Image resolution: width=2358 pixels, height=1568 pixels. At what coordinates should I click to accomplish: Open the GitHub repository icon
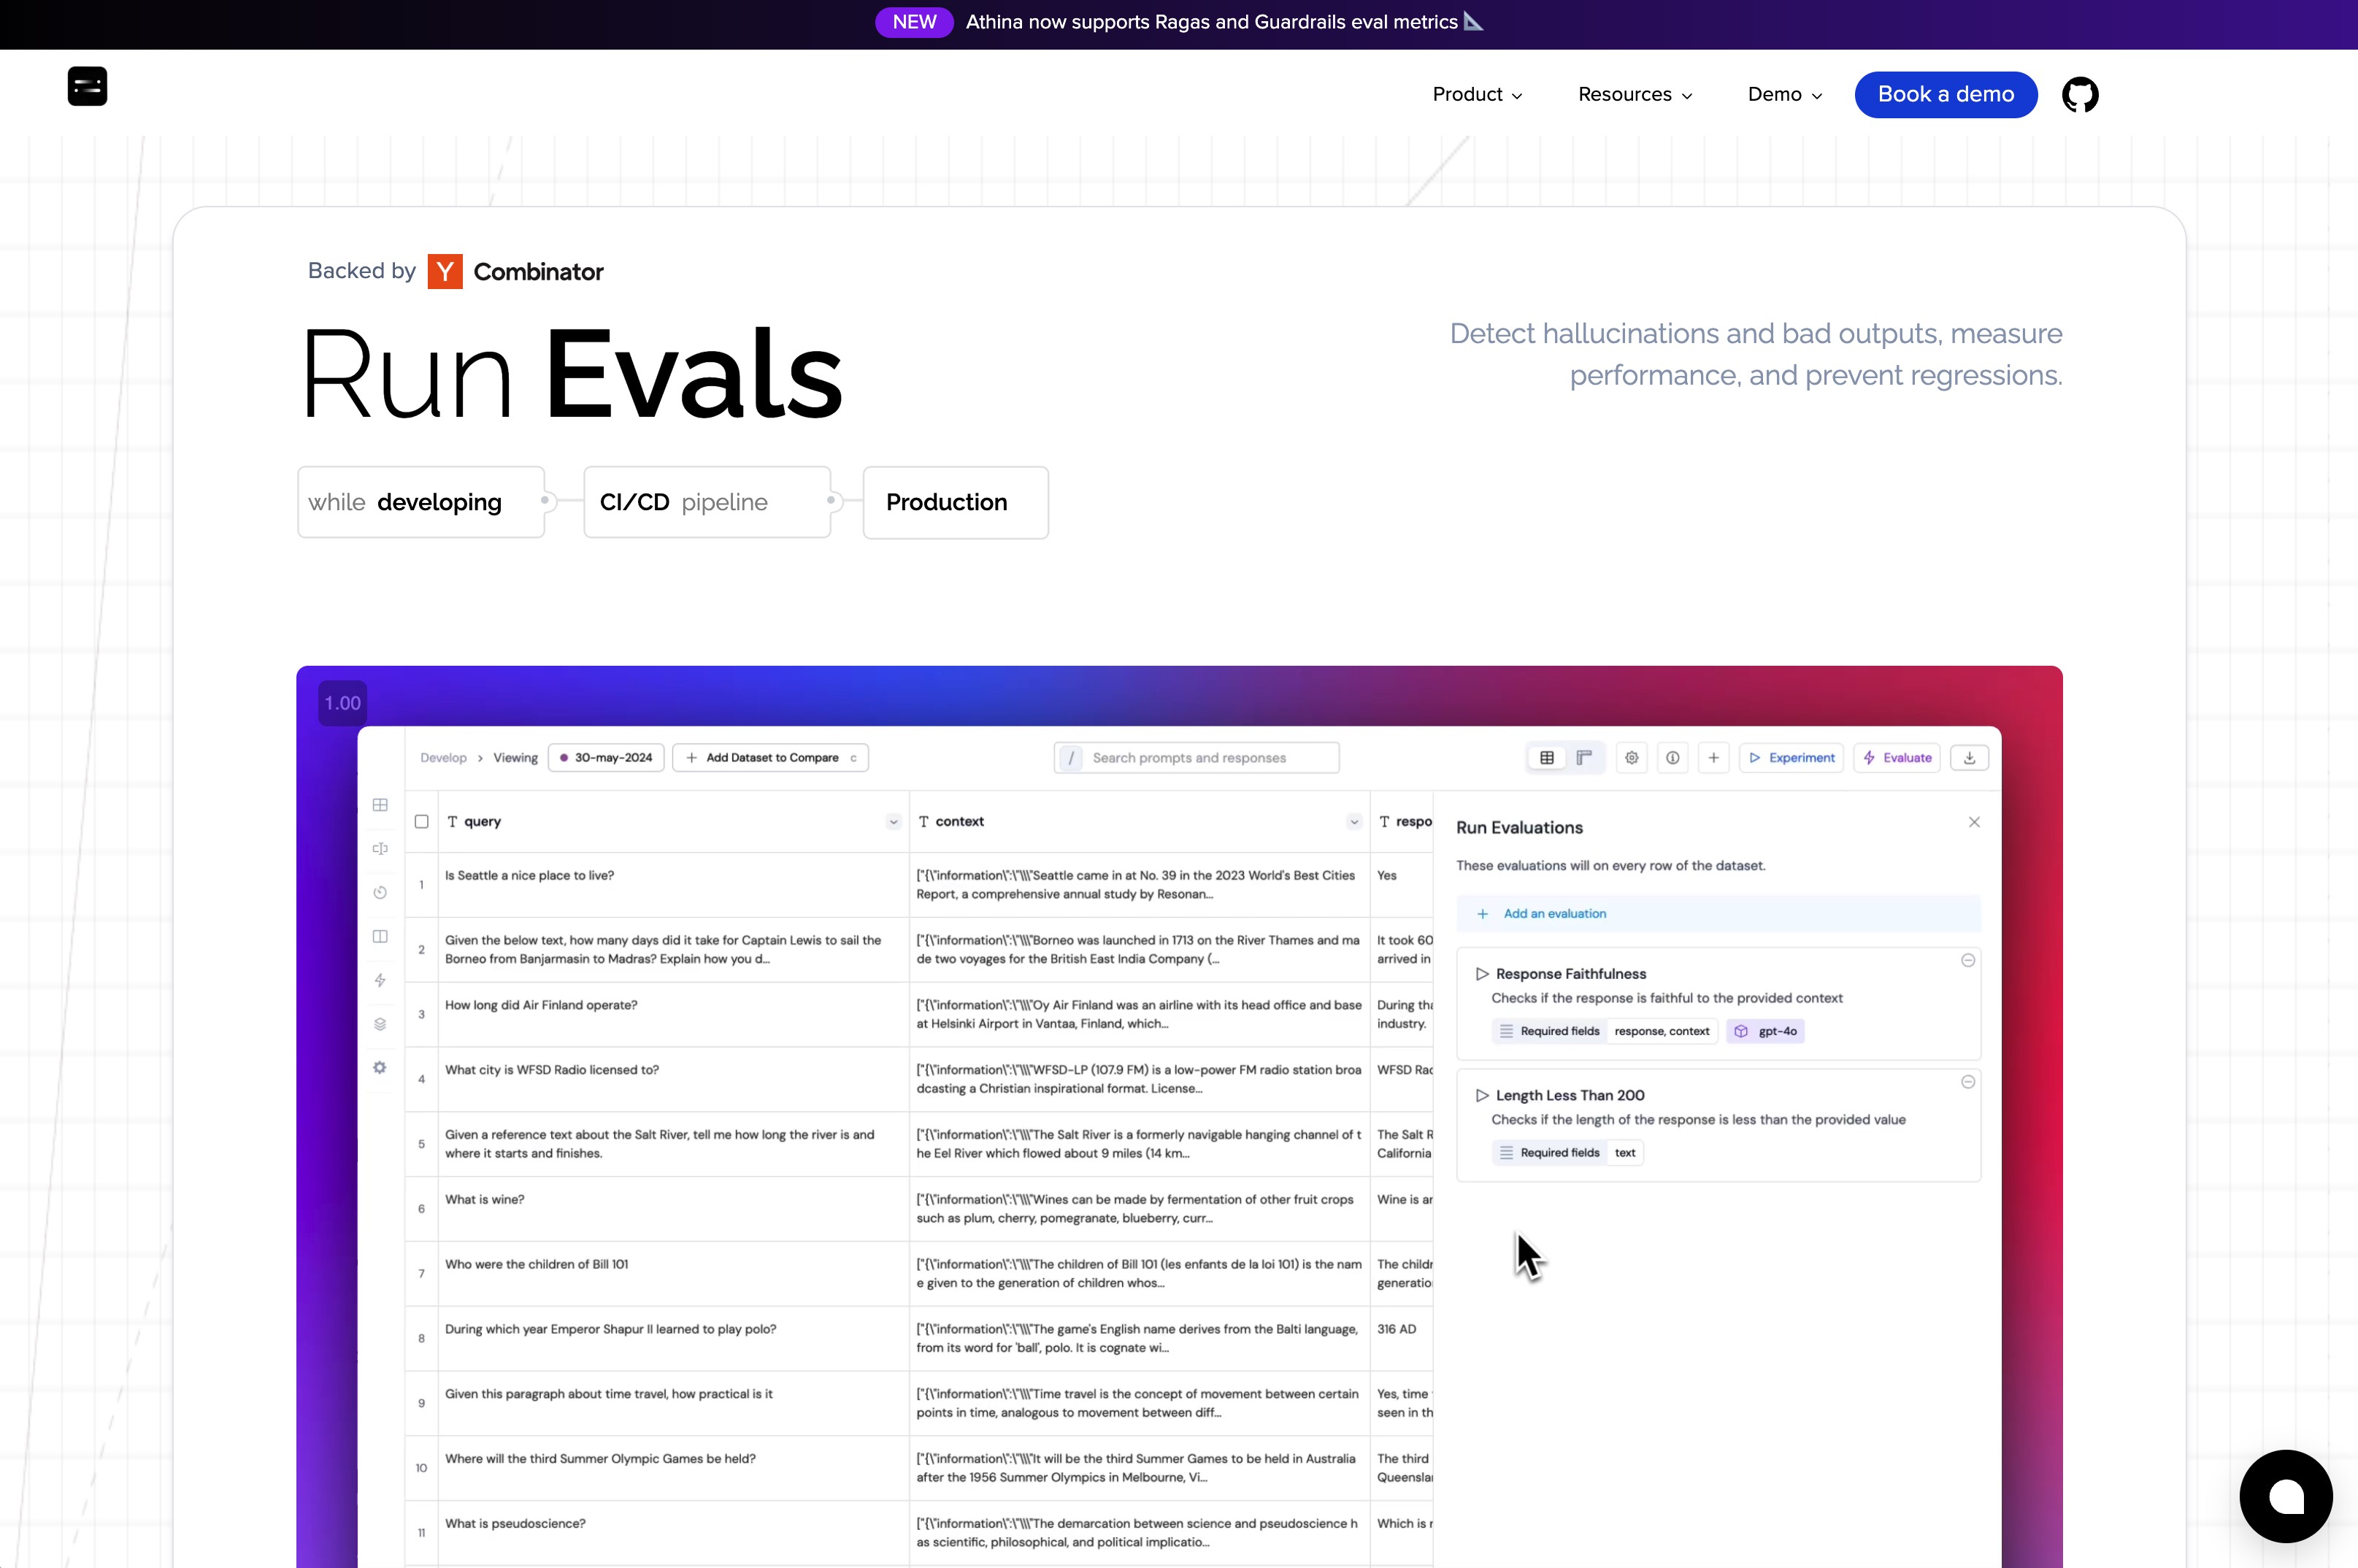pyautogui.click(x=2080, y=94)
